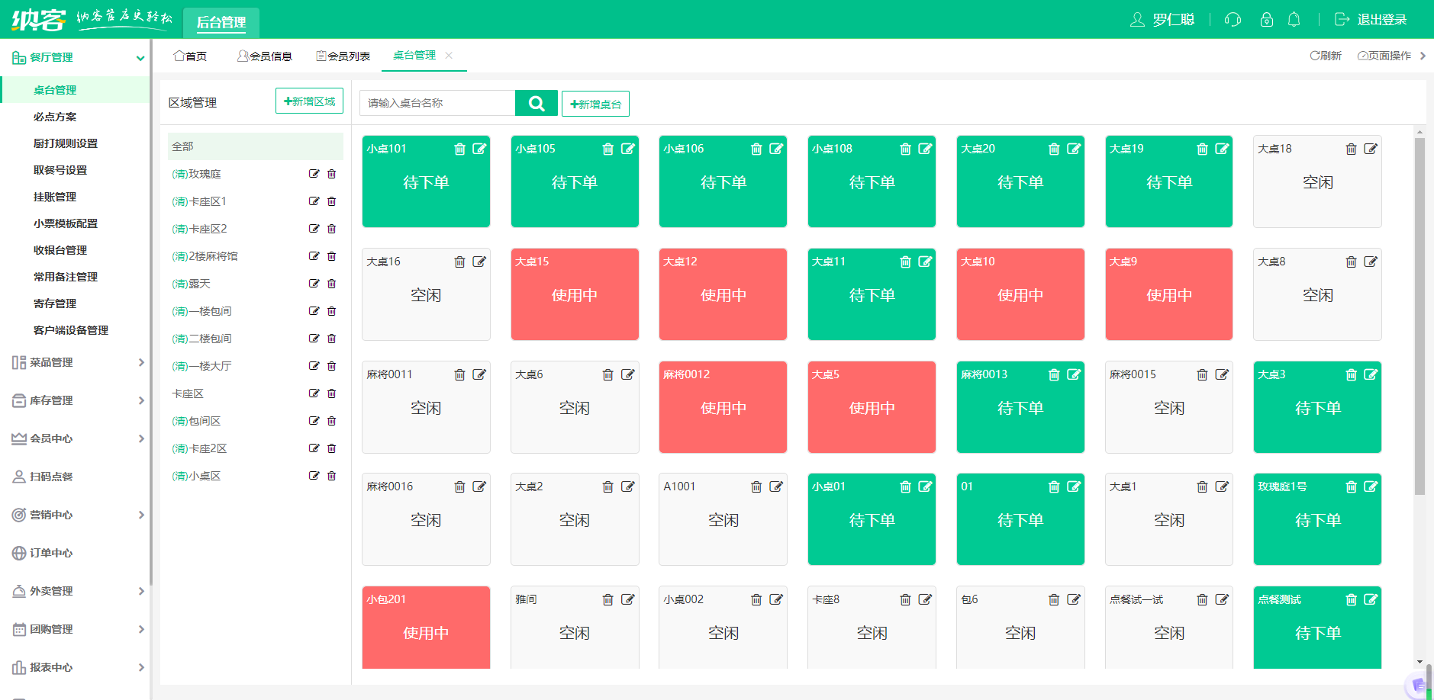Click the headset customer service icon
1434x700 pixels.
(1233, 20)
